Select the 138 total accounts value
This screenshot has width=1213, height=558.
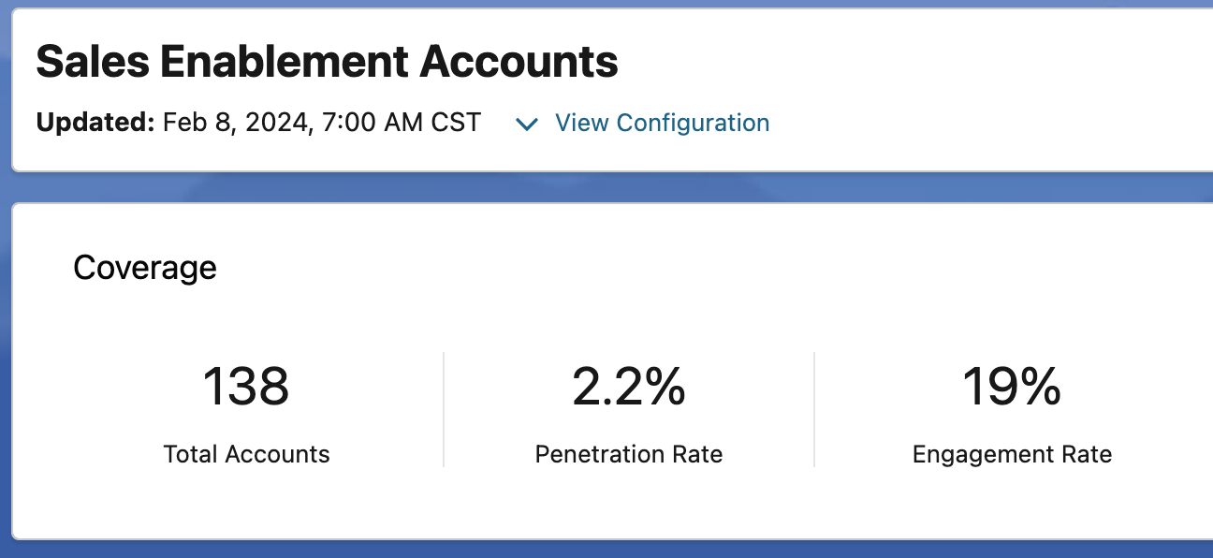pos(246,386)
